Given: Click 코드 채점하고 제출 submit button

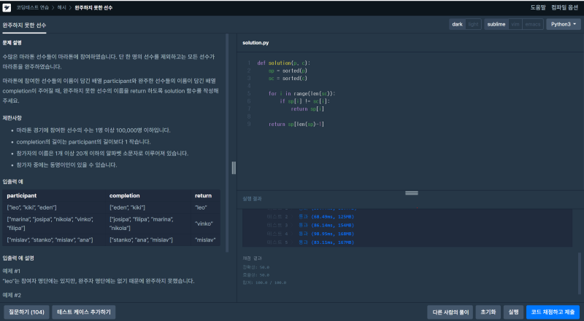Looking at the screenshot, I should pos(553,312).
